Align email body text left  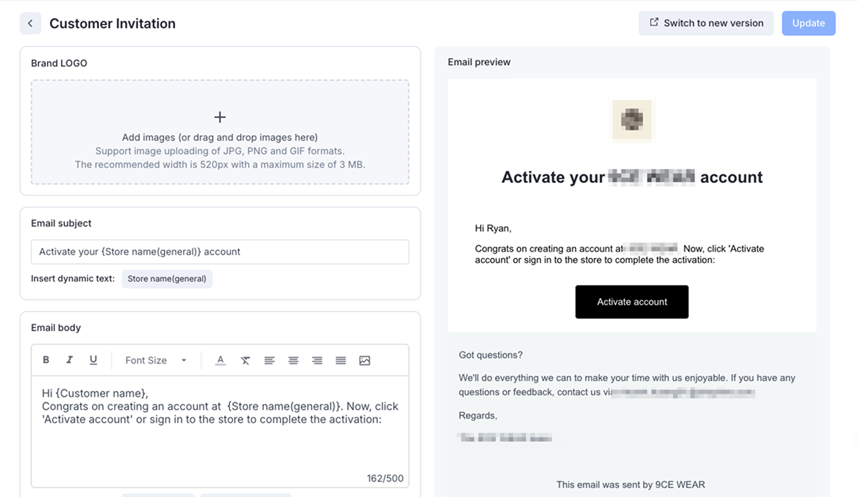pyautogui.click(x=269, y=360)
